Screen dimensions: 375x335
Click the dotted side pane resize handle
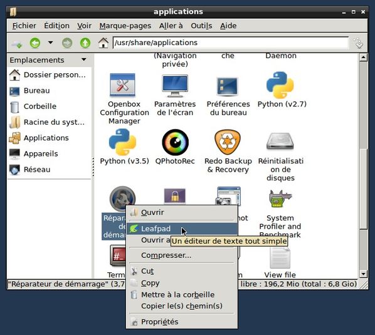point(93,167)
